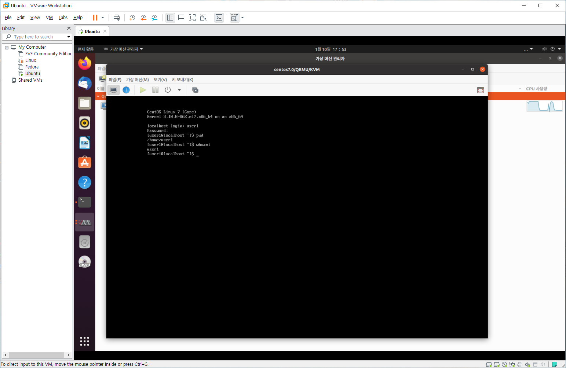Select the Ubuntu VM in the library tree
566x368 pixels.
coord(29,74)
